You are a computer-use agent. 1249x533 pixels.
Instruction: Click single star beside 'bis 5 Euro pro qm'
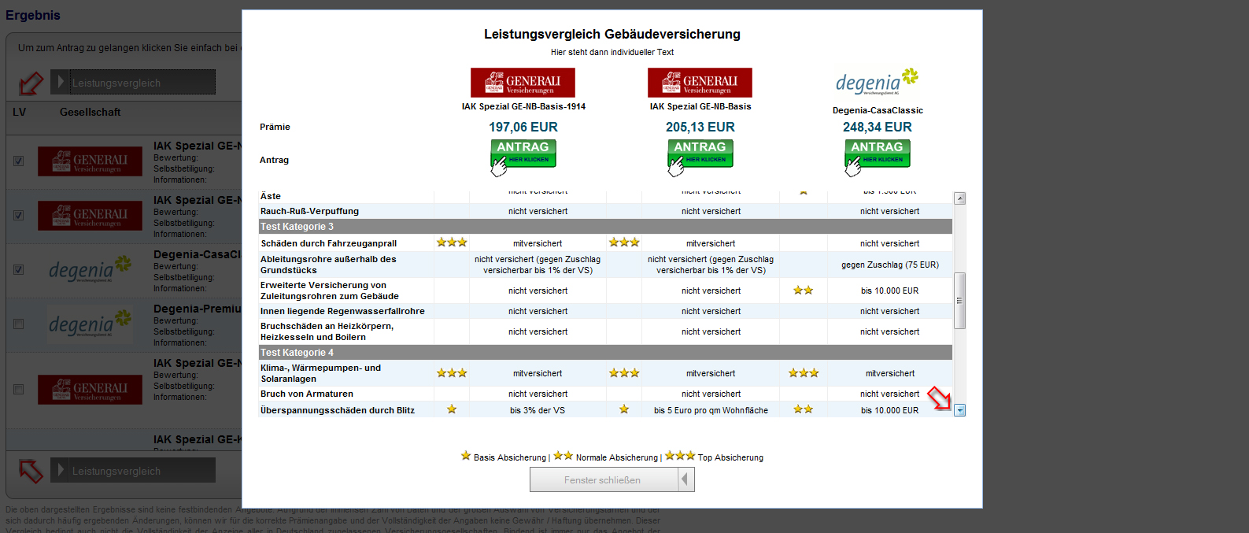coord(624,409)
